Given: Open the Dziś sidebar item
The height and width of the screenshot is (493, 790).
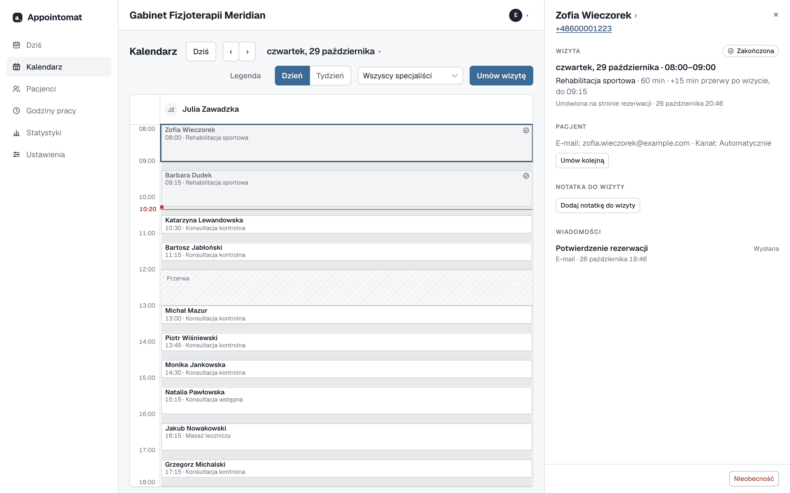Looking at the screenshot, I should click(x=59, y=45).
